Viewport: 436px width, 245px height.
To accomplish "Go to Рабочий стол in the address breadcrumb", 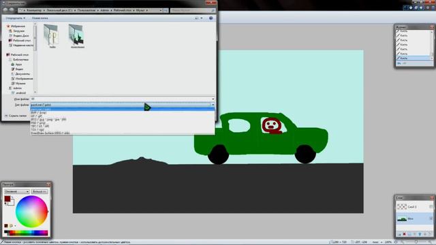I will (123, 10).
